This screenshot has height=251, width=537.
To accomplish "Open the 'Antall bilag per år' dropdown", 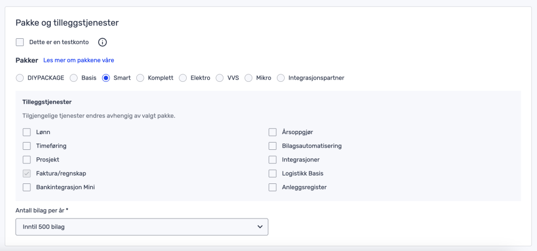I will [x=142, y=227].
